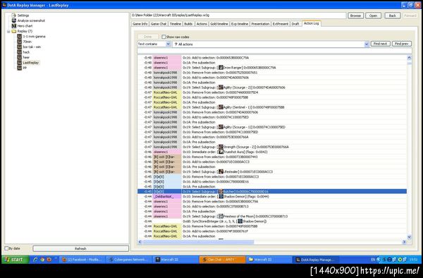Click the Butcher hero icon in highlighted row
This screenshot has width=423, height=278.
tap(221, 191)
